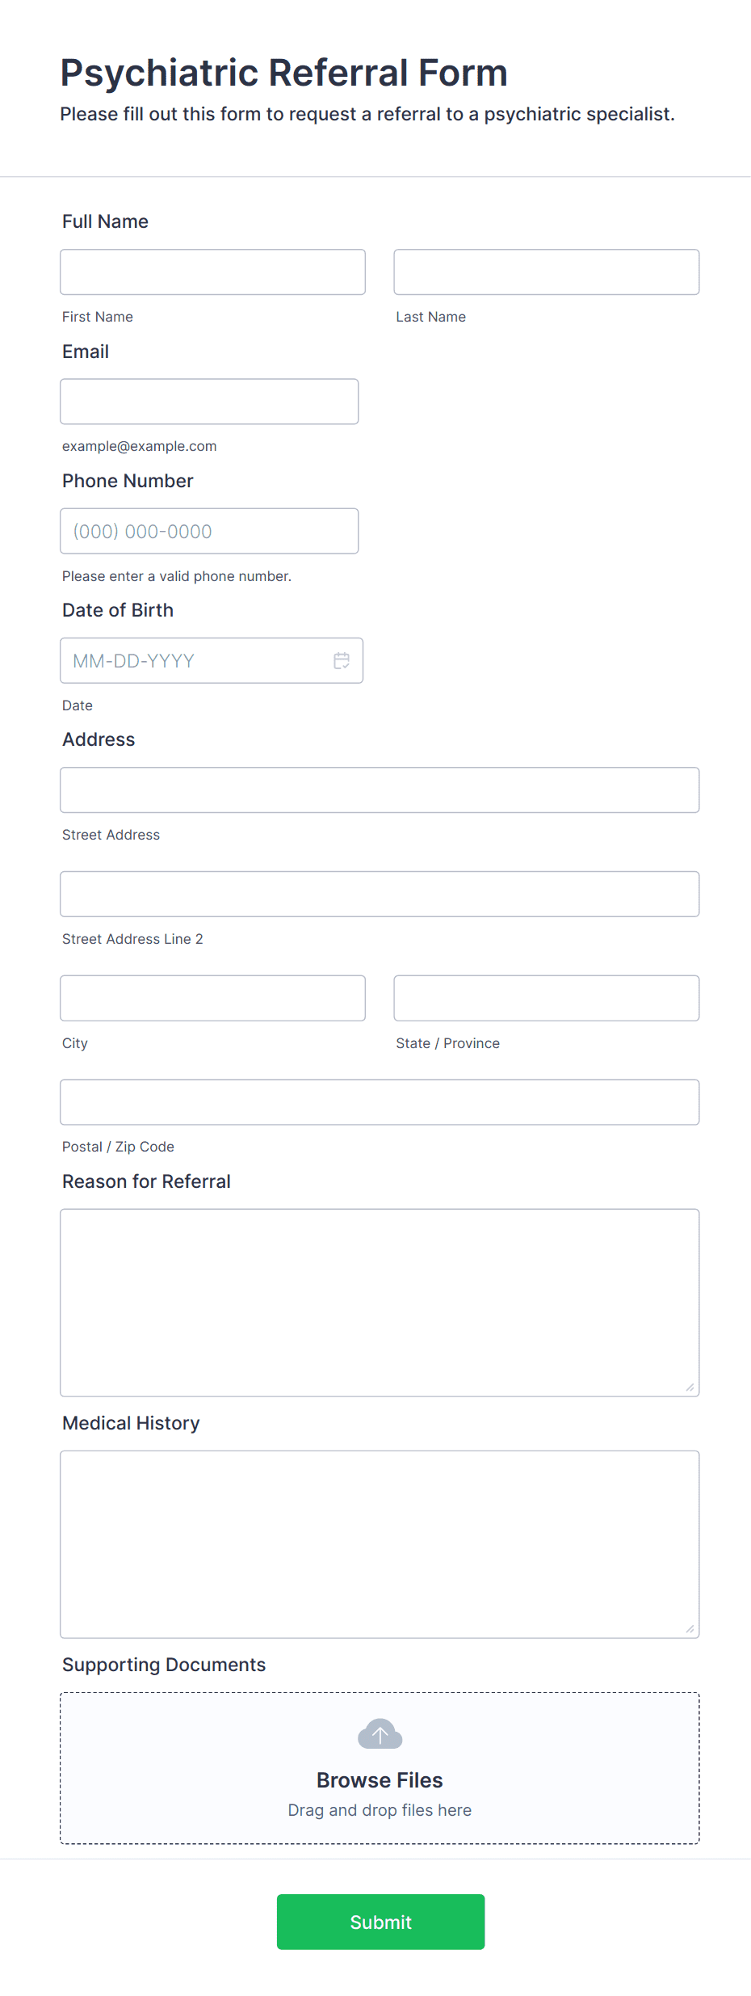Viewport: 751px width, 1996px height.
Task: Select the Street Address field
Action: (x=380, y=790)
